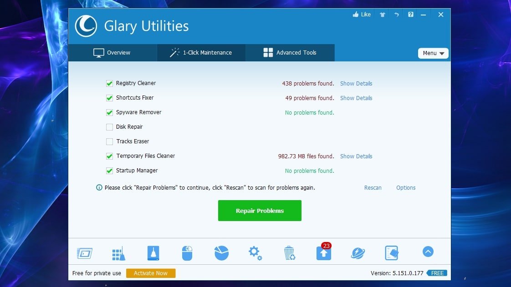Viewport: 511px width, 287px height.
Task: Click the undo restore arrow icon in title bar
Action: [396, 14]
